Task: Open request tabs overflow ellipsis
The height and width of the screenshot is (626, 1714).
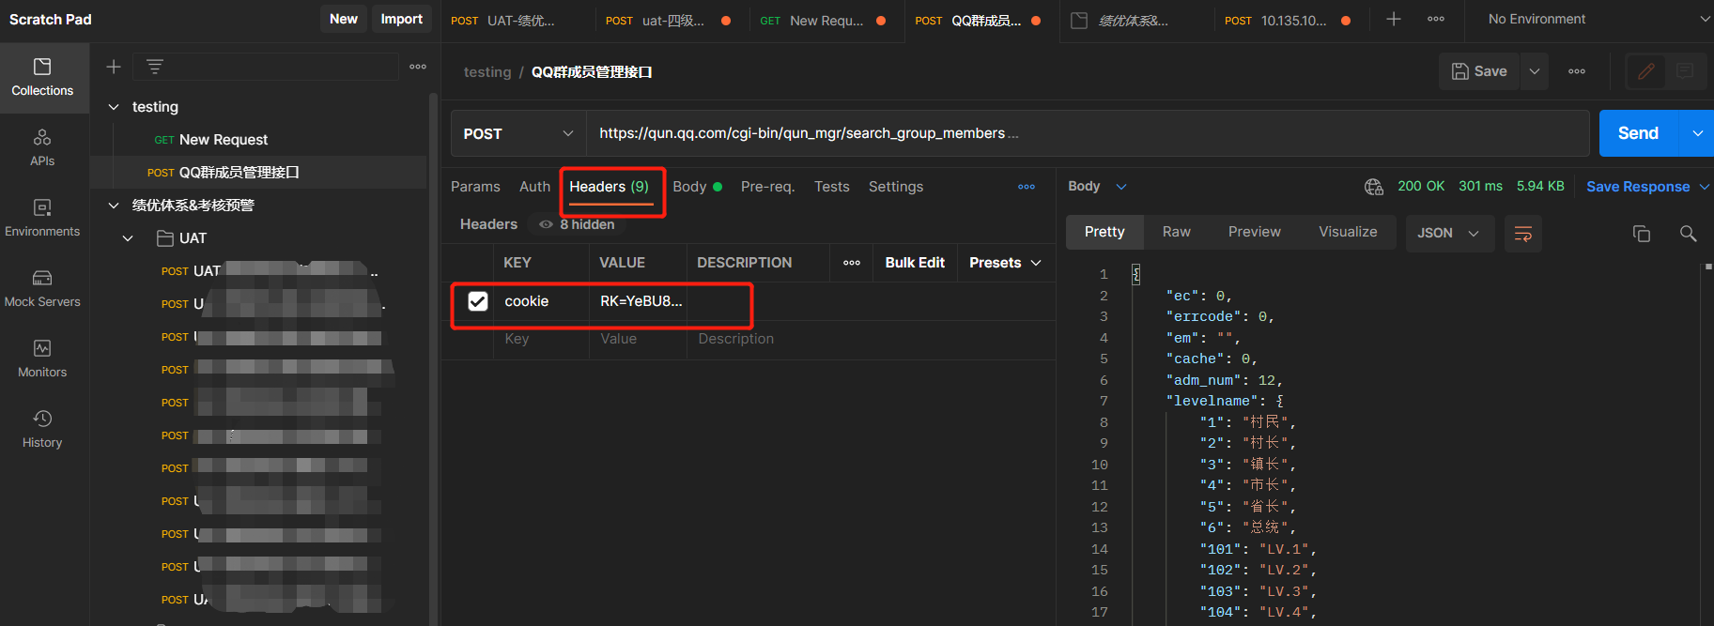Action: tap(1027, 187)
